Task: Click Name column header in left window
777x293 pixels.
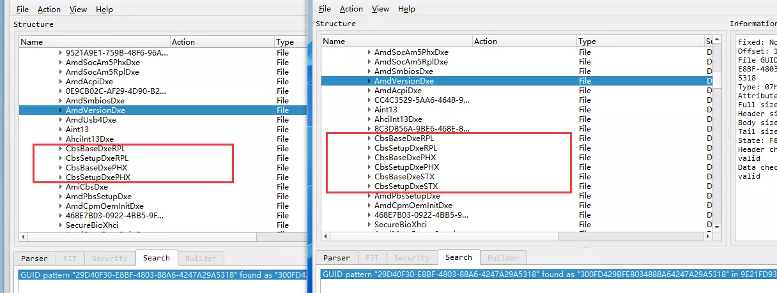Action: point(32,42)
